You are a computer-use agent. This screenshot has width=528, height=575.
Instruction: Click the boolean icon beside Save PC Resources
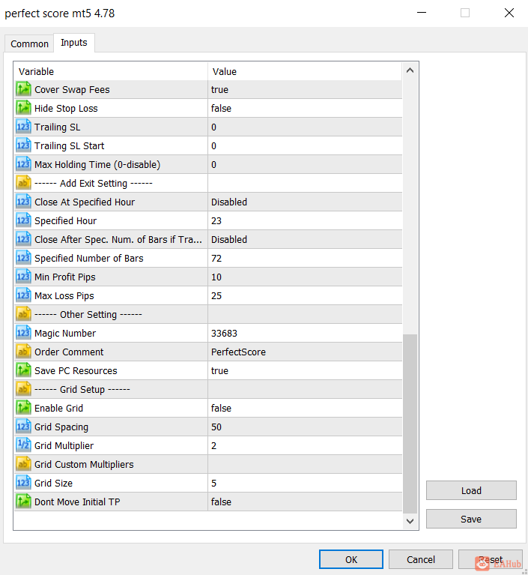tap(23, 370)
